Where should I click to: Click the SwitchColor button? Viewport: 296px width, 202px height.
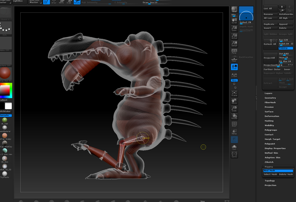[5, 111]
